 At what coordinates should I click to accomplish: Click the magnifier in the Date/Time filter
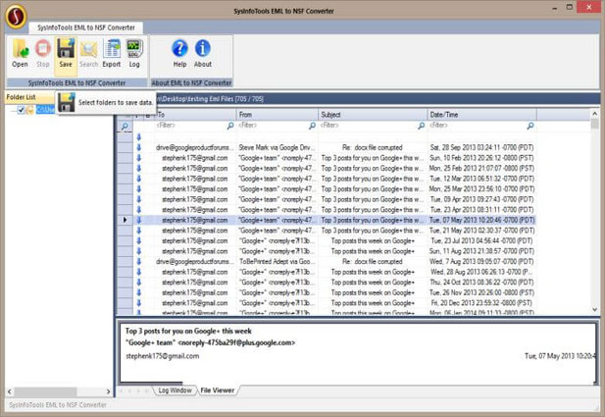point(530,126)
